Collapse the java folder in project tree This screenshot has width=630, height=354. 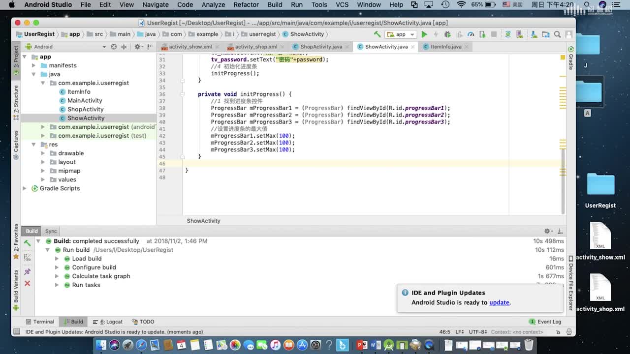(33, 74)
